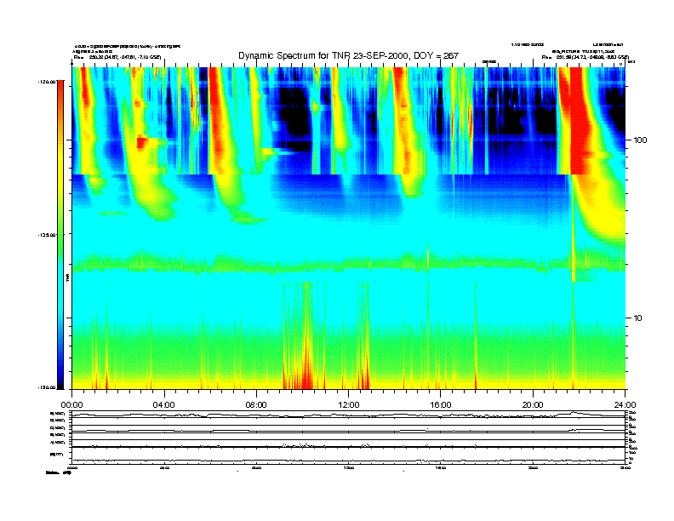674x521 pixels.
Task: Click the 100 frequency axis label
Action: [641, 140]
